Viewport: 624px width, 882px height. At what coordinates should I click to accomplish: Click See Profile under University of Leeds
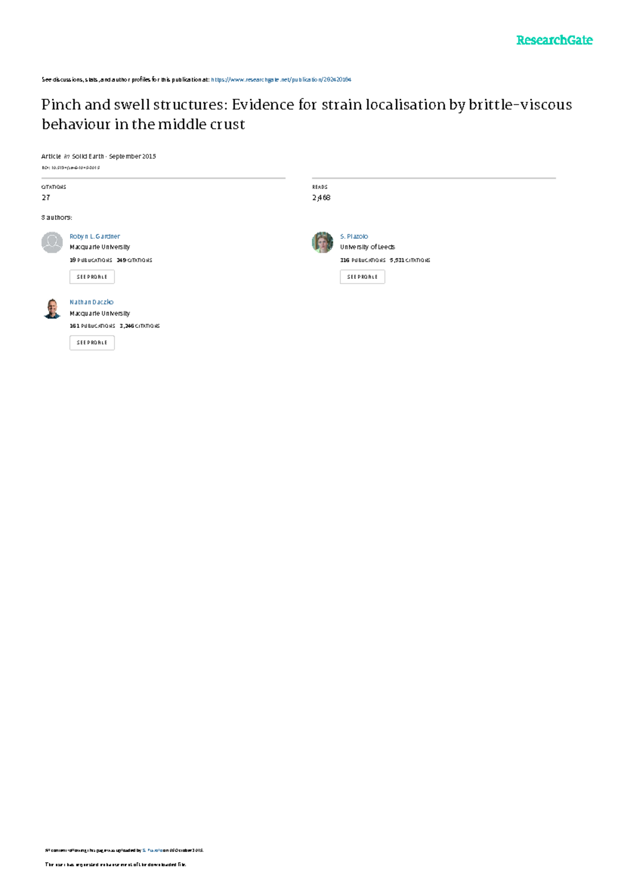coord(362,277)
